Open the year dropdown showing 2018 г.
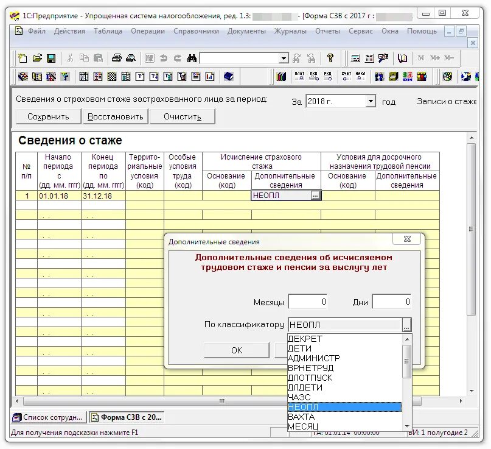The height and width of the screenshot is (449, 491). point(371,101)
